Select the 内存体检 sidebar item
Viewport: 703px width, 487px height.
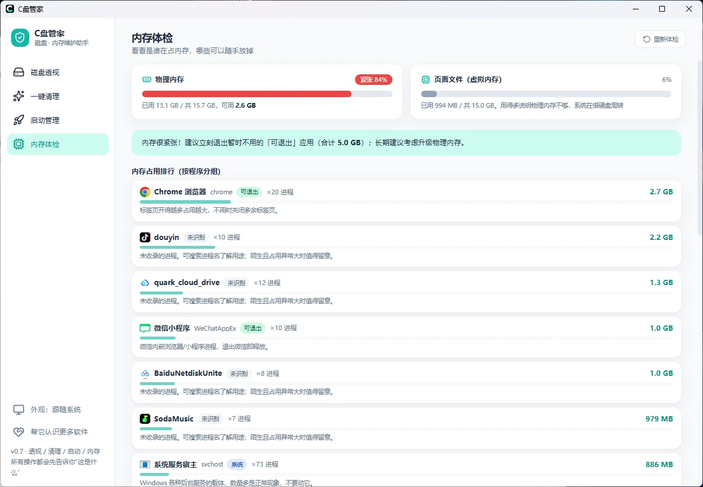point(58,145)
